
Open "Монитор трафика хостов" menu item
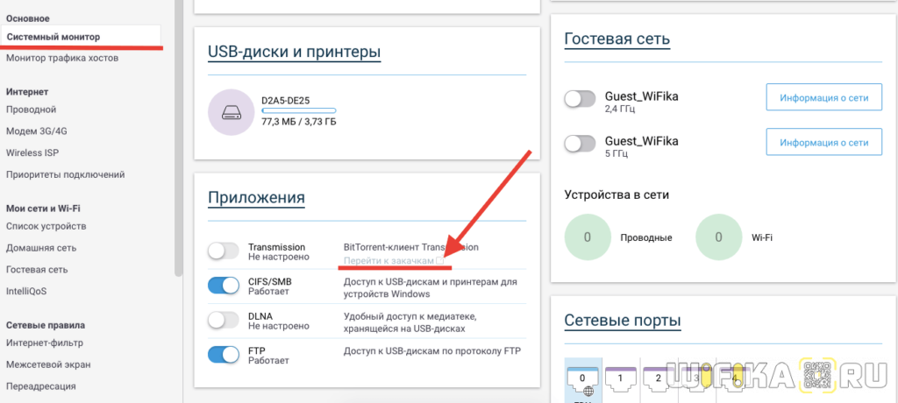(62, 58)
